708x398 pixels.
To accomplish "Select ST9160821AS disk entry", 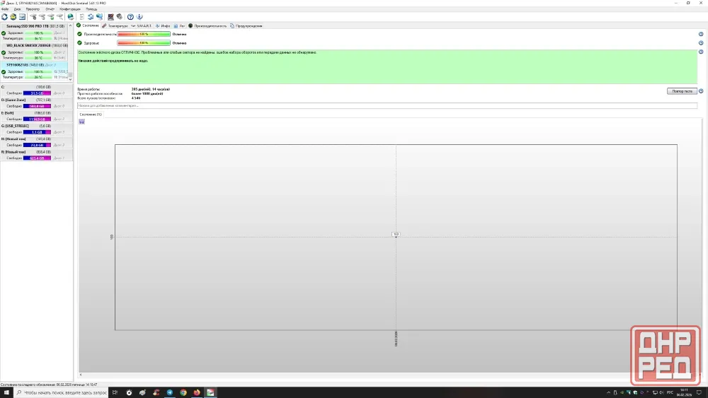I will [35, 71].
